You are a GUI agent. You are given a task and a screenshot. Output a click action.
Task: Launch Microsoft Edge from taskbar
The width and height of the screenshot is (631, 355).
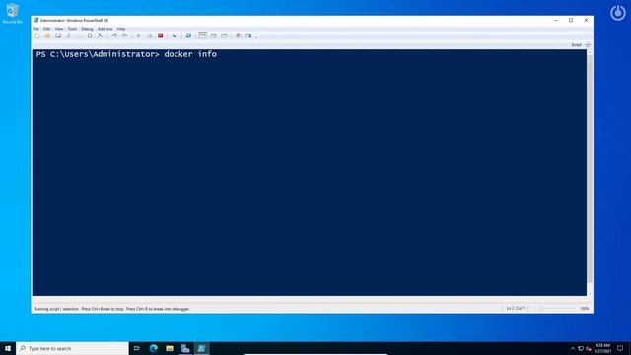coord(154,348)
